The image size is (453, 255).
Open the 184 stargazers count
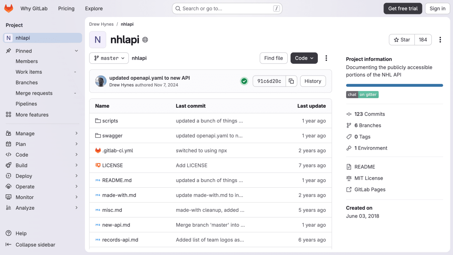click(423, 40)
